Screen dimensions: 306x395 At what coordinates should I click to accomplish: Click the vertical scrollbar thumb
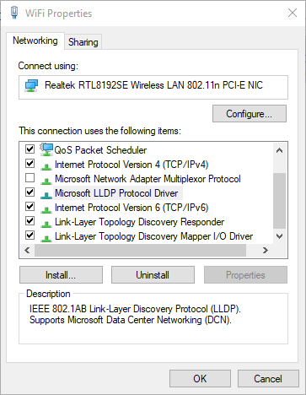(279, 201)
